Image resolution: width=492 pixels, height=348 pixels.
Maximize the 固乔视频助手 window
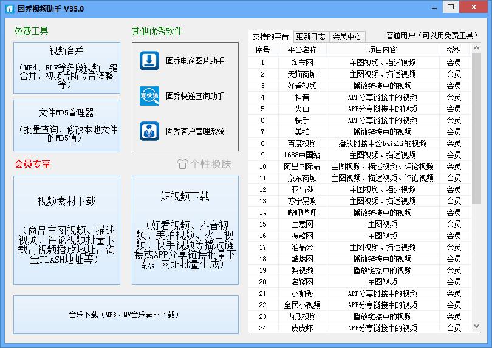point(451,7)
